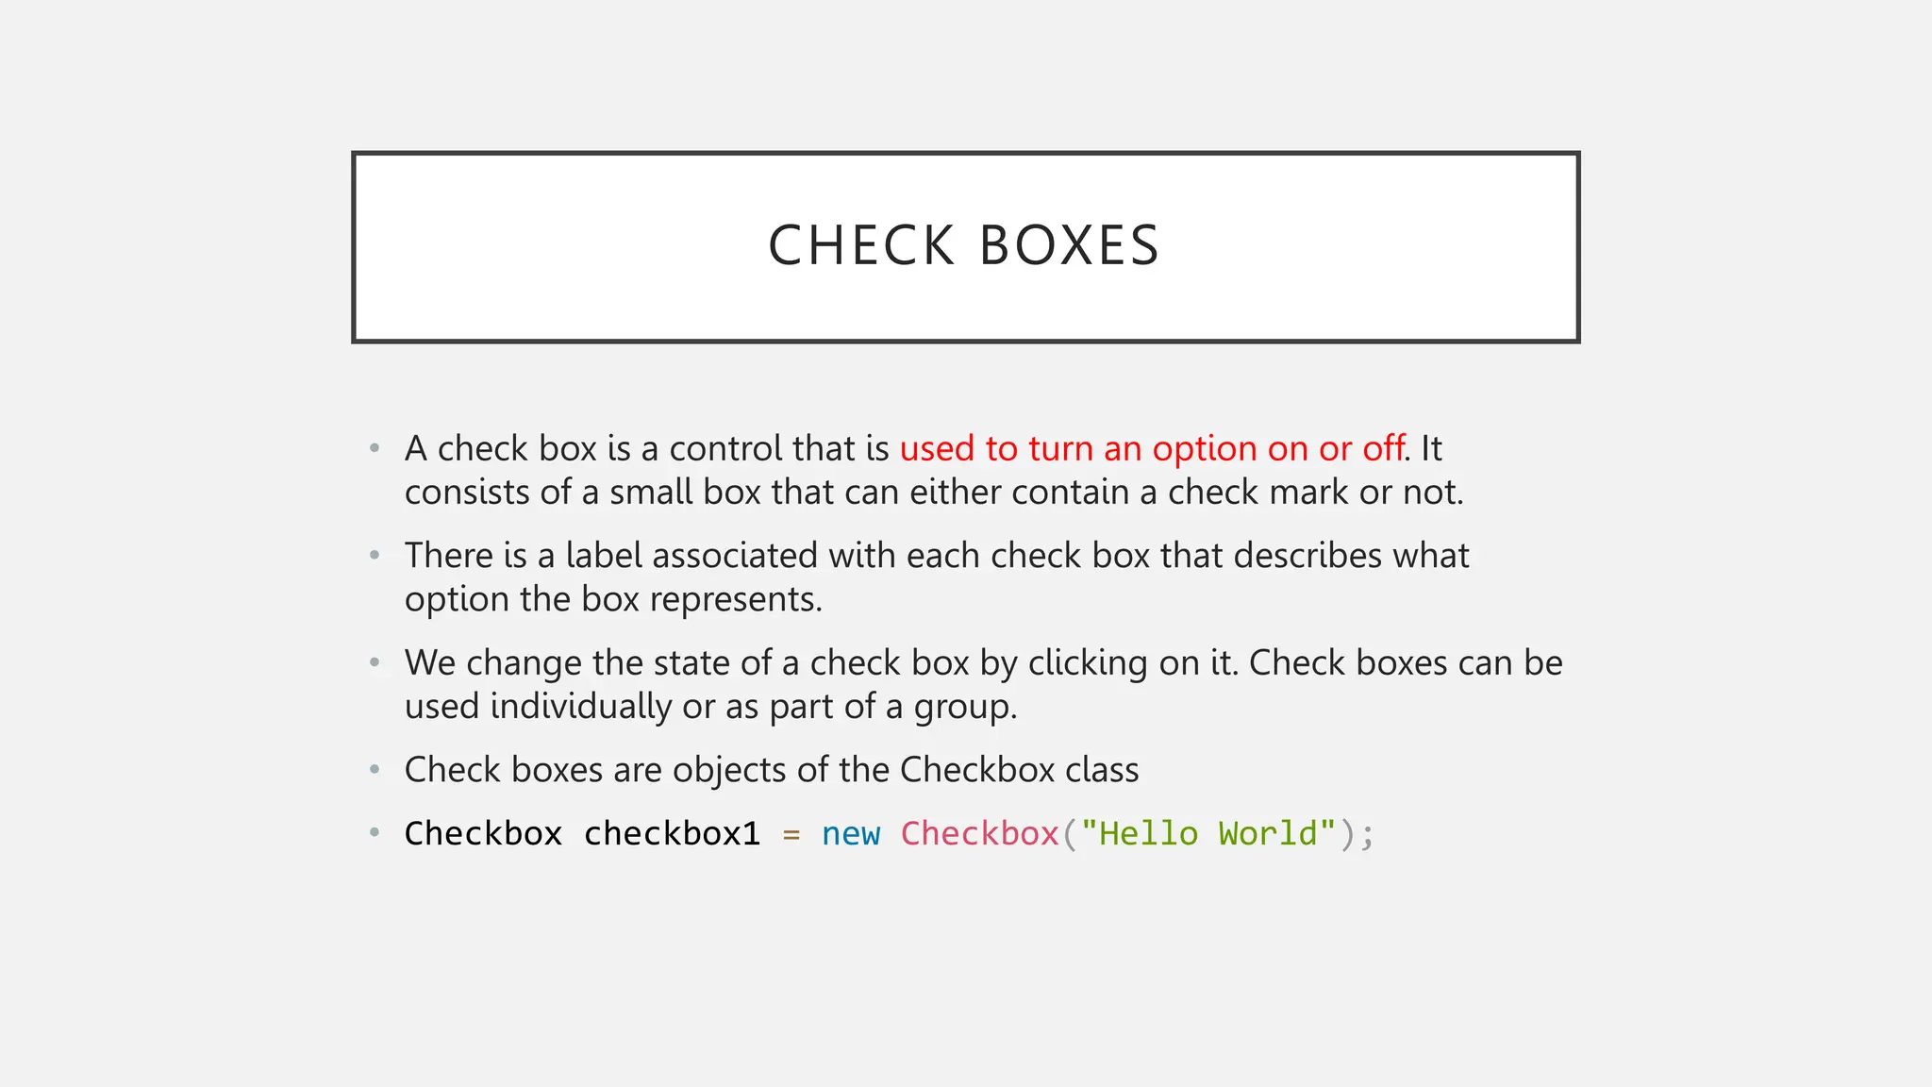Click the green "Hello World" string
Screen dimensions: 1932x1087
[1207, 834]
